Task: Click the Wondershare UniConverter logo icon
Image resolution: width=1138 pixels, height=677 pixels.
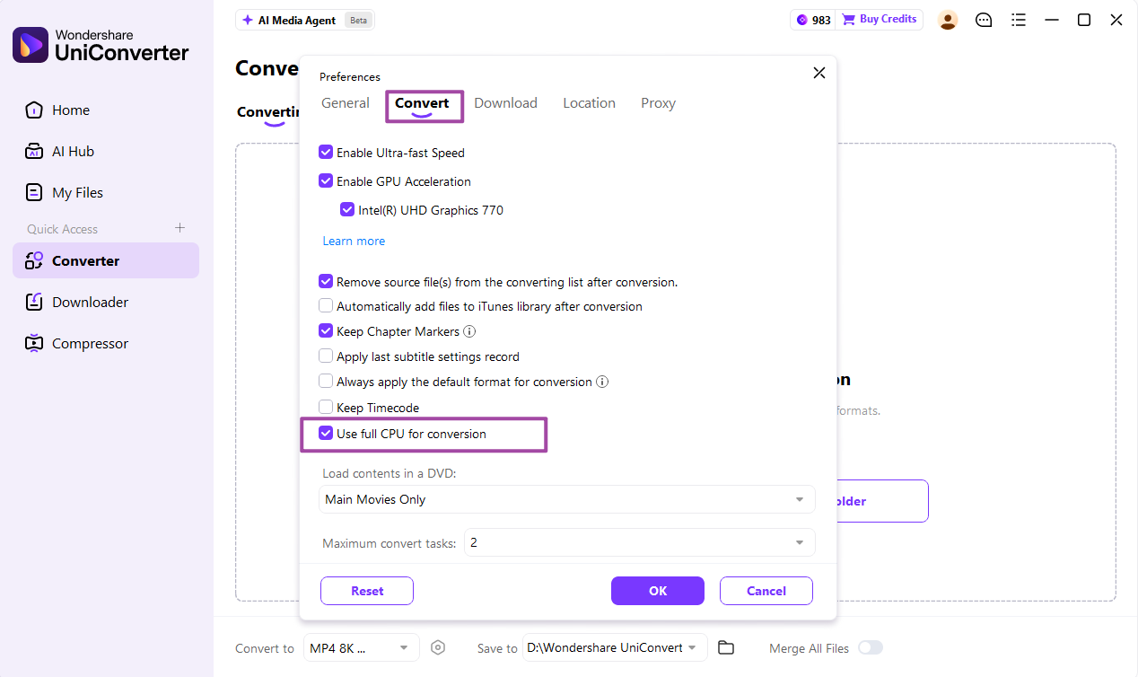Action: point(30,44)
